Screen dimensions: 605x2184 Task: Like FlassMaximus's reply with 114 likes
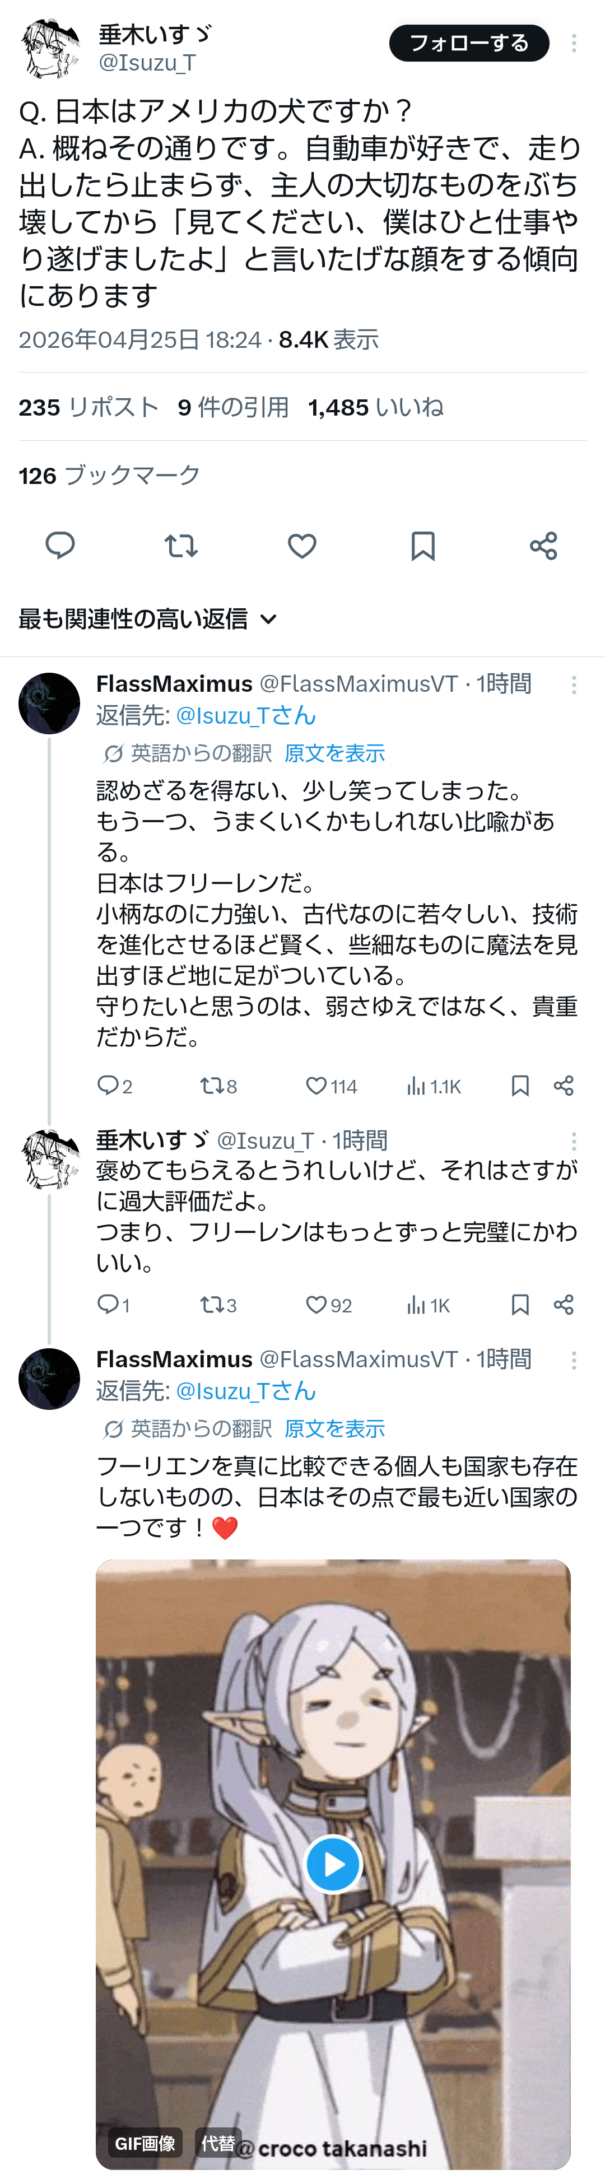(316, 1086)
